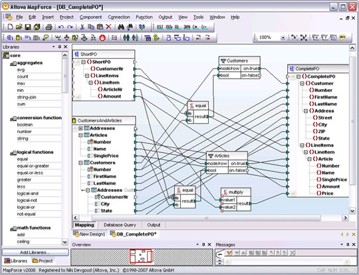Screen dimensions: 359x275
Task: Click the red viewport rectangle in Overview
Action: click(140, 256)
